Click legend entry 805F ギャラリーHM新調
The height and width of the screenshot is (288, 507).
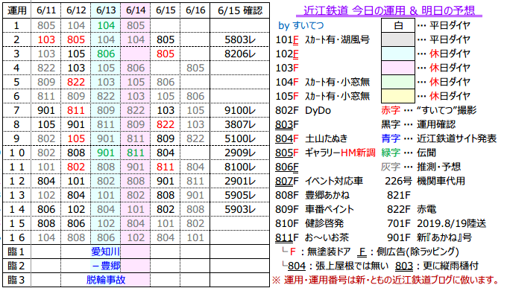point(325,153)
